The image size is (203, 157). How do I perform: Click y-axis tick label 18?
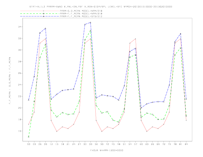point(19,120)
